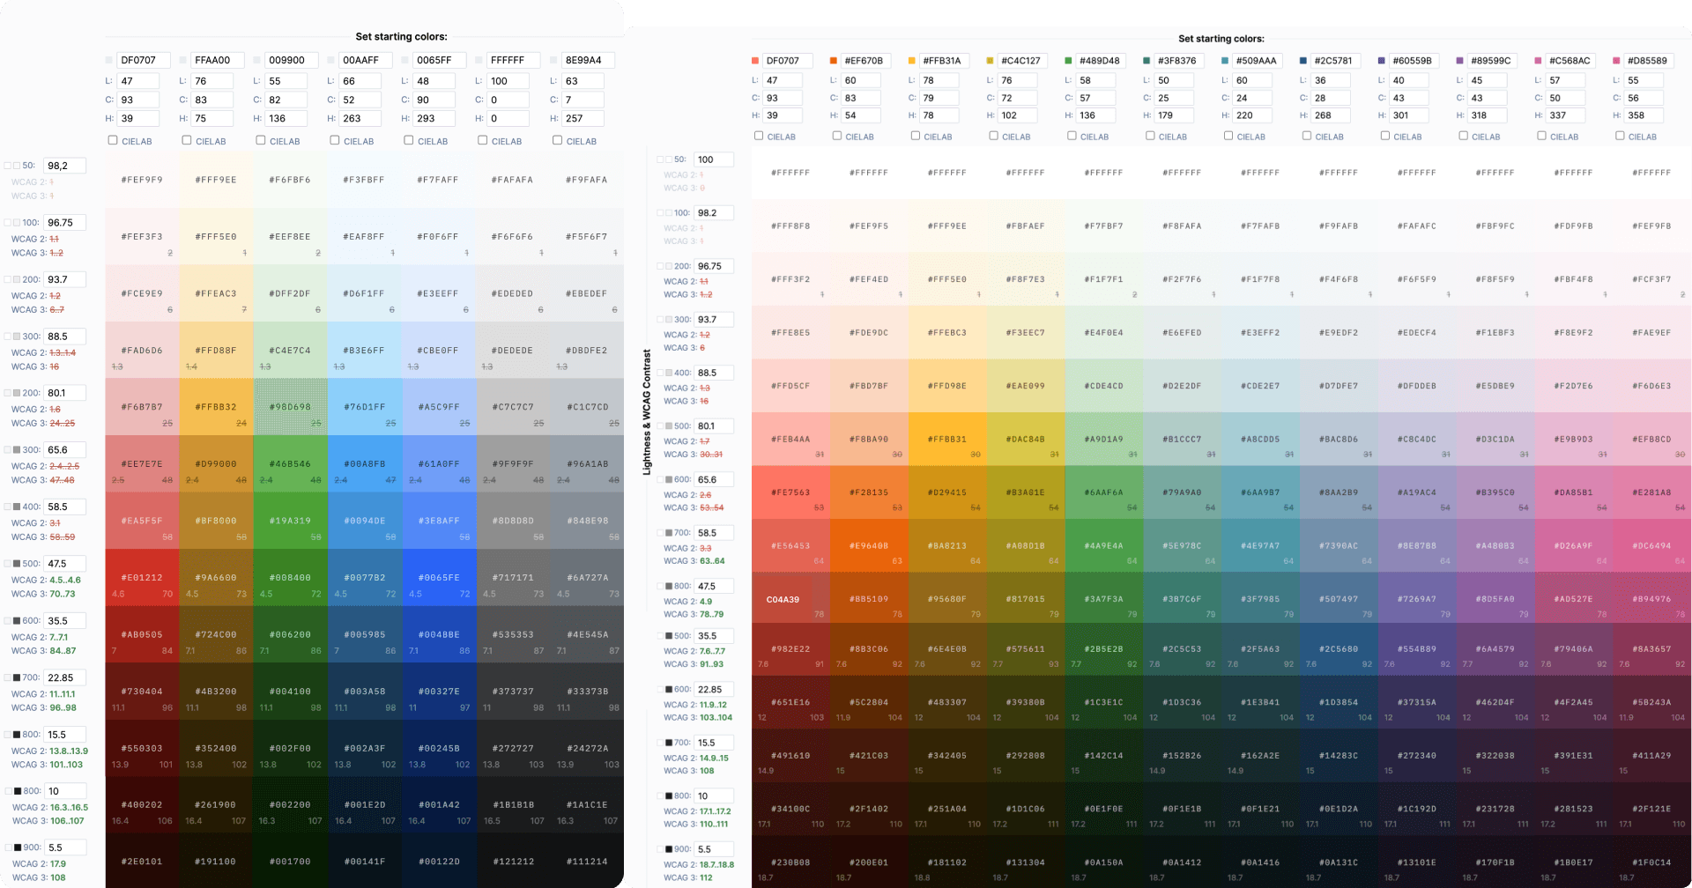
Task: Select the yellow square icon next to #FFB31A
Action: click(x=911, y=60)
